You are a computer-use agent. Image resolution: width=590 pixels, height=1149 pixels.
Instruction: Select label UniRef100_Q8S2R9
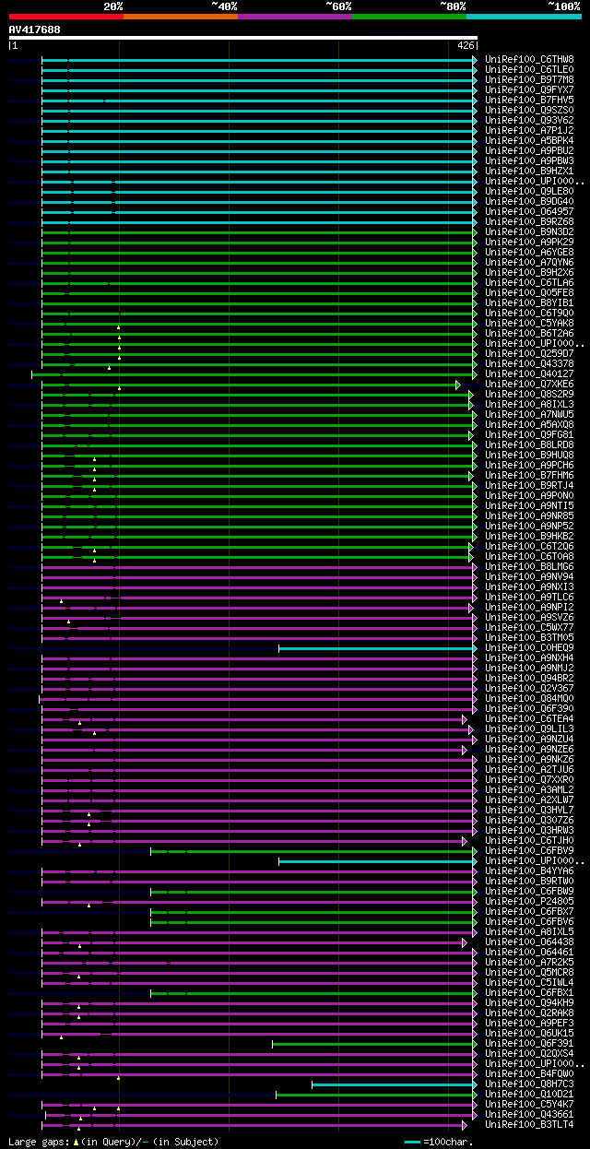click(x=529, y=395)
